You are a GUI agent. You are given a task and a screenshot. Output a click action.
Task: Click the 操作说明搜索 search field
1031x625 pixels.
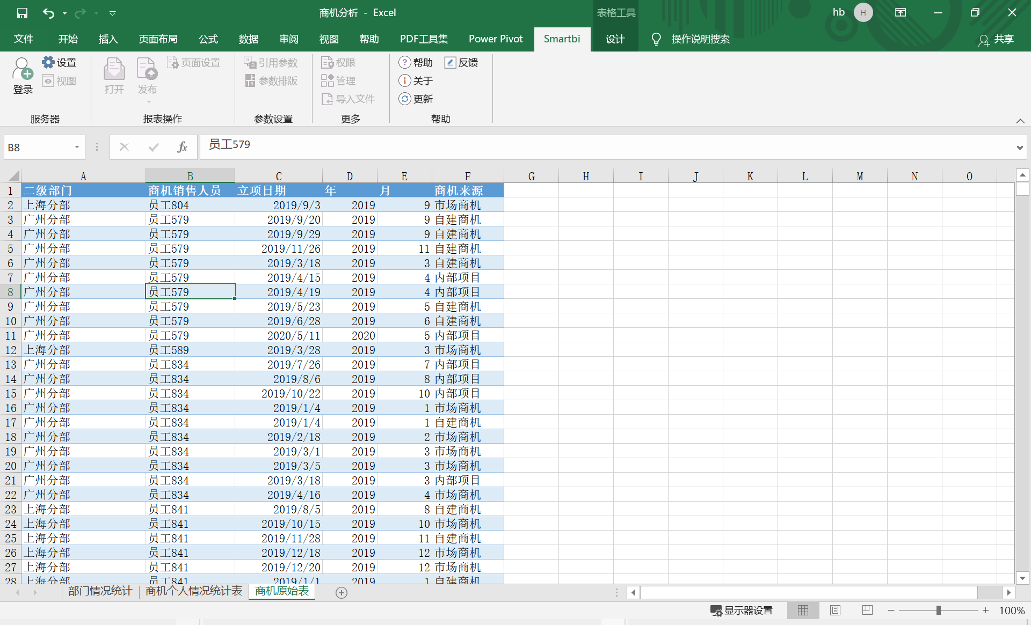[x=701, y=39]
